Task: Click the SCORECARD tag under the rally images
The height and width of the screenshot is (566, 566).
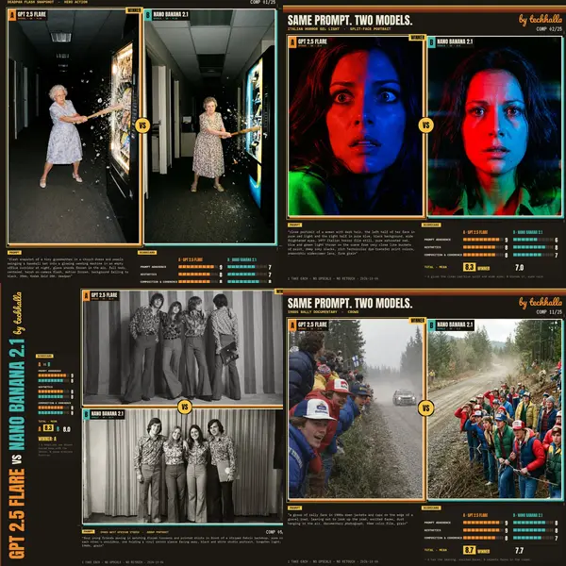Action: click(431, 508)
